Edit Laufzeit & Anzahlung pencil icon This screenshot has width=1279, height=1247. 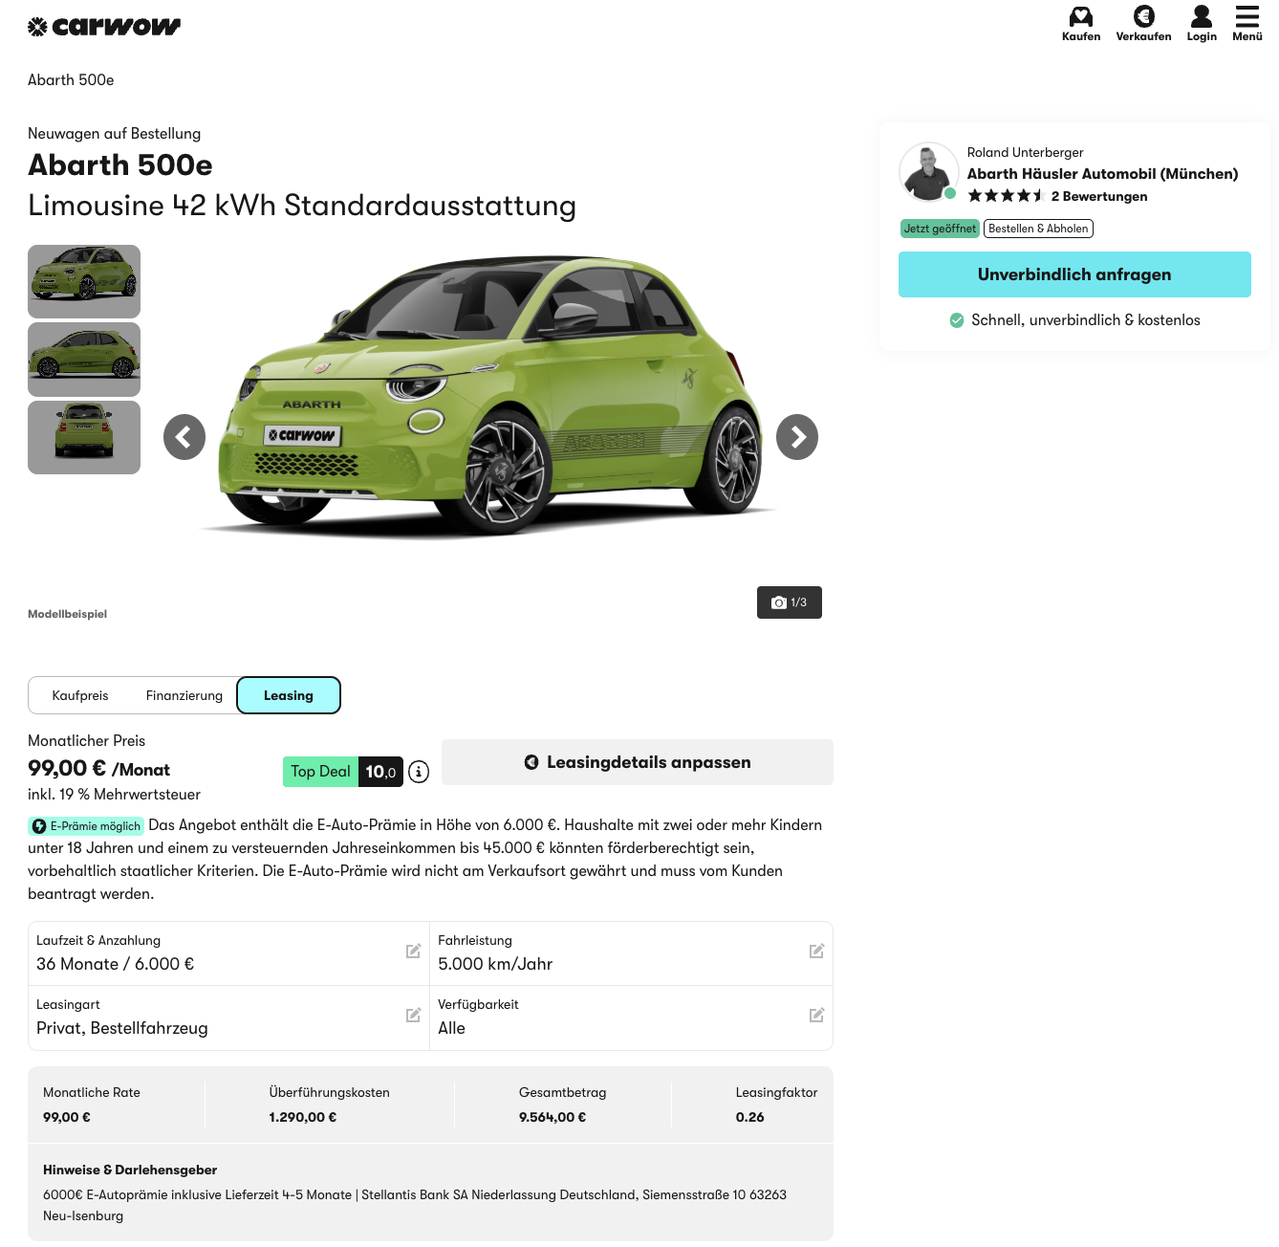point(413,951)
